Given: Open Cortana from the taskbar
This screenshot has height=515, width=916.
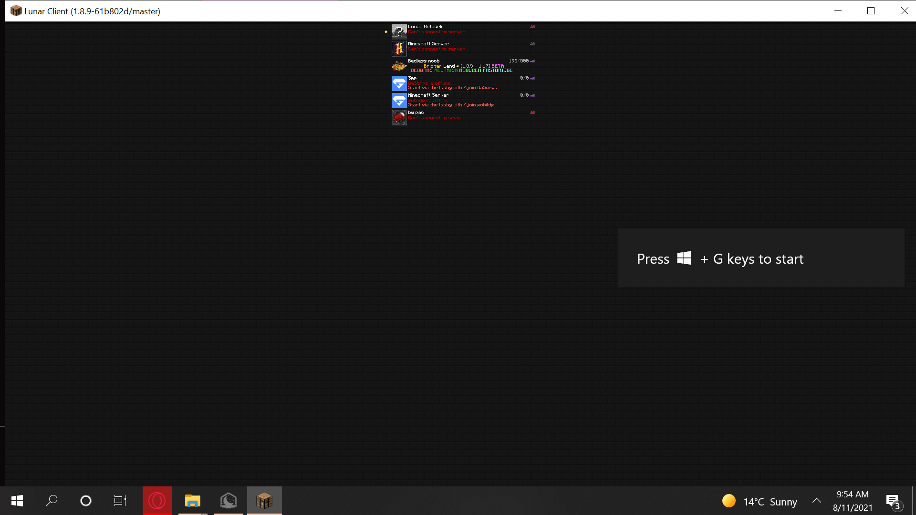Looking at the screenshot, I should [86, 501].
